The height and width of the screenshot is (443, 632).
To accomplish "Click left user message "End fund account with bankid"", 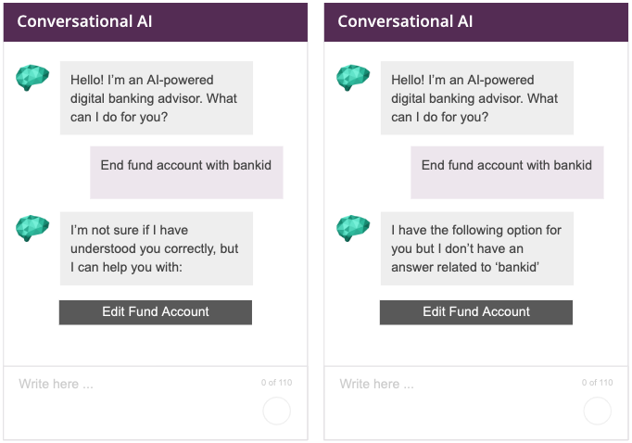I will click(186, 166).
